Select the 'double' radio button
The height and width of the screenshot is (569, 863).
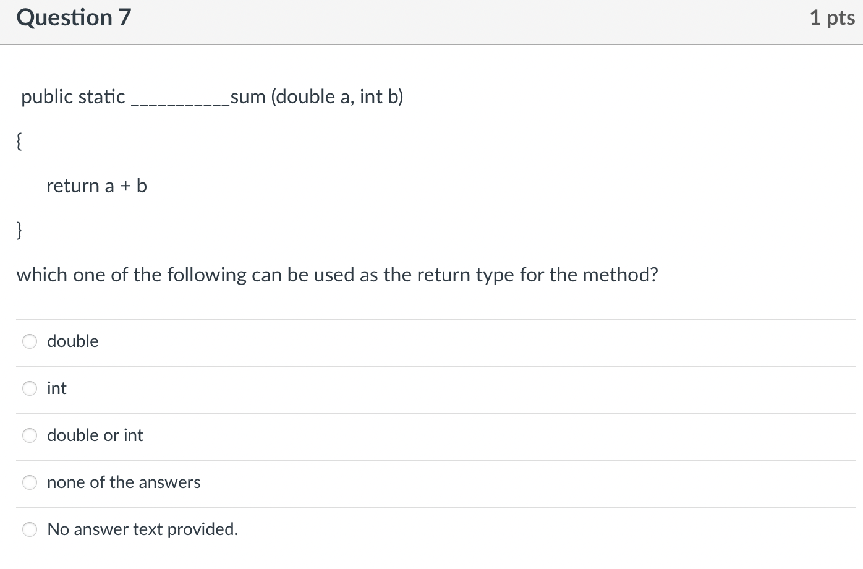coord(30,341)
